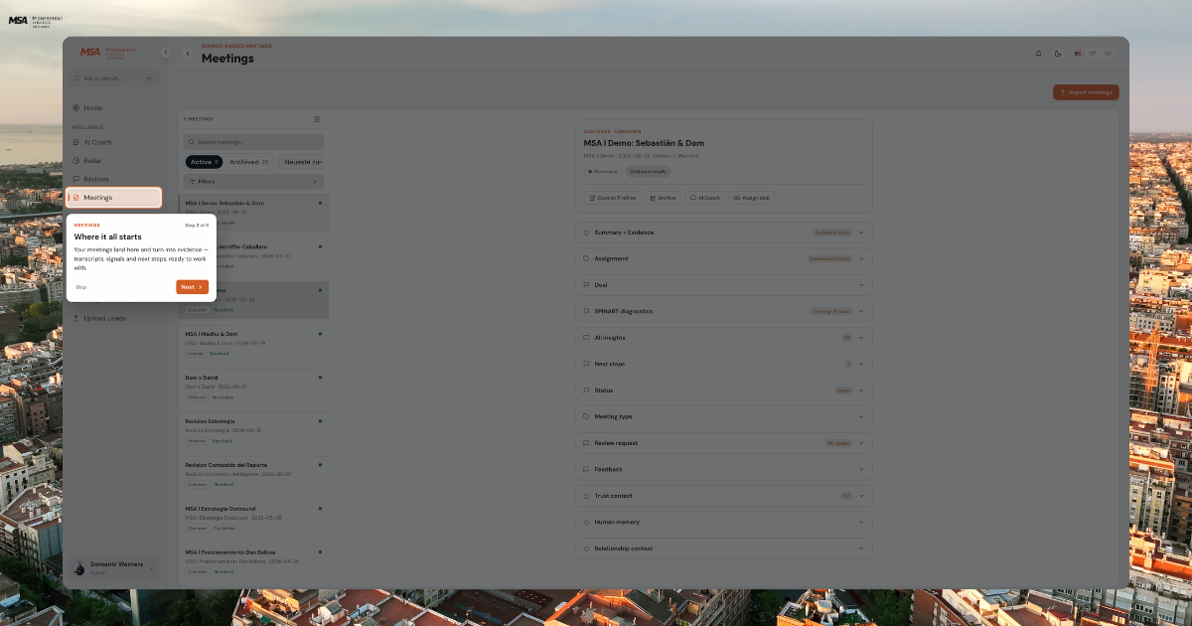Viewport: 1192px width, 626px height.
Task: Click the back arrow beside Meetings title
Action: click(x=188, y=54)
